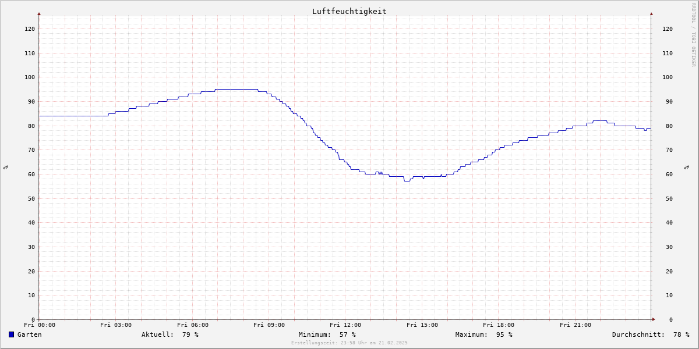Image resolution: width=699 pixels, height=349 pixels.
Task: Click the Luftfeuchtigkeit chart title
Action: click(349, 11)
